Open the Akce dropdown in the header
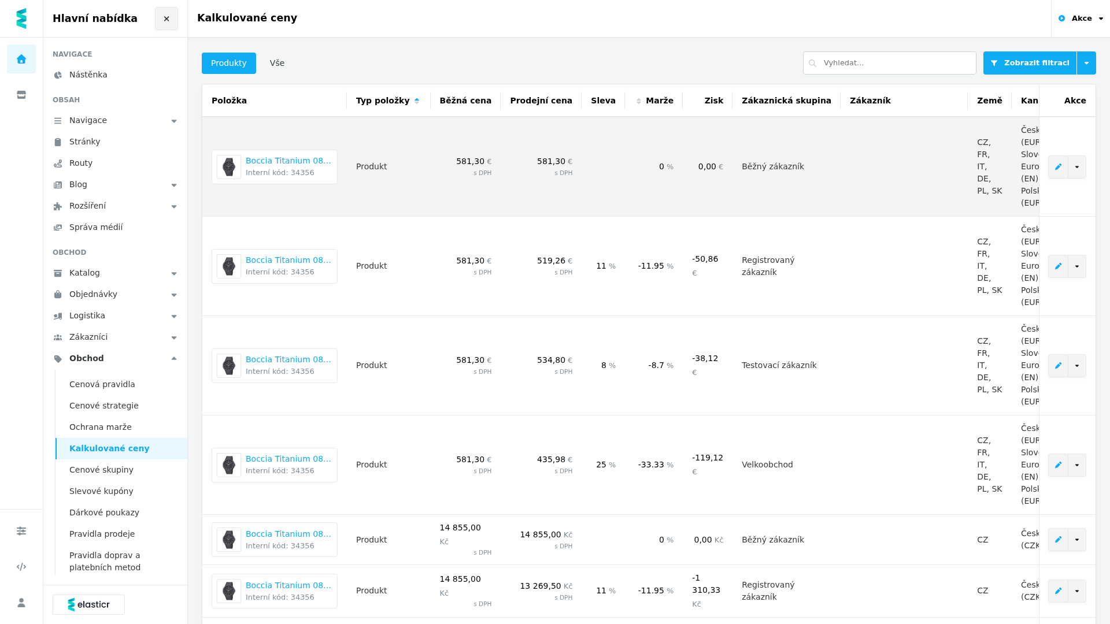 pos(1081,18)
